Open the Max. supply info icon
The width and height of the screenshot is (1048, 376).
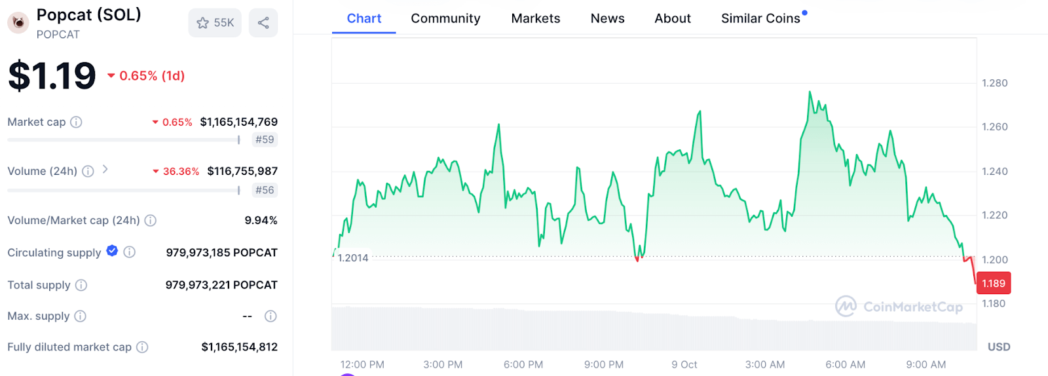coord(81,316)
